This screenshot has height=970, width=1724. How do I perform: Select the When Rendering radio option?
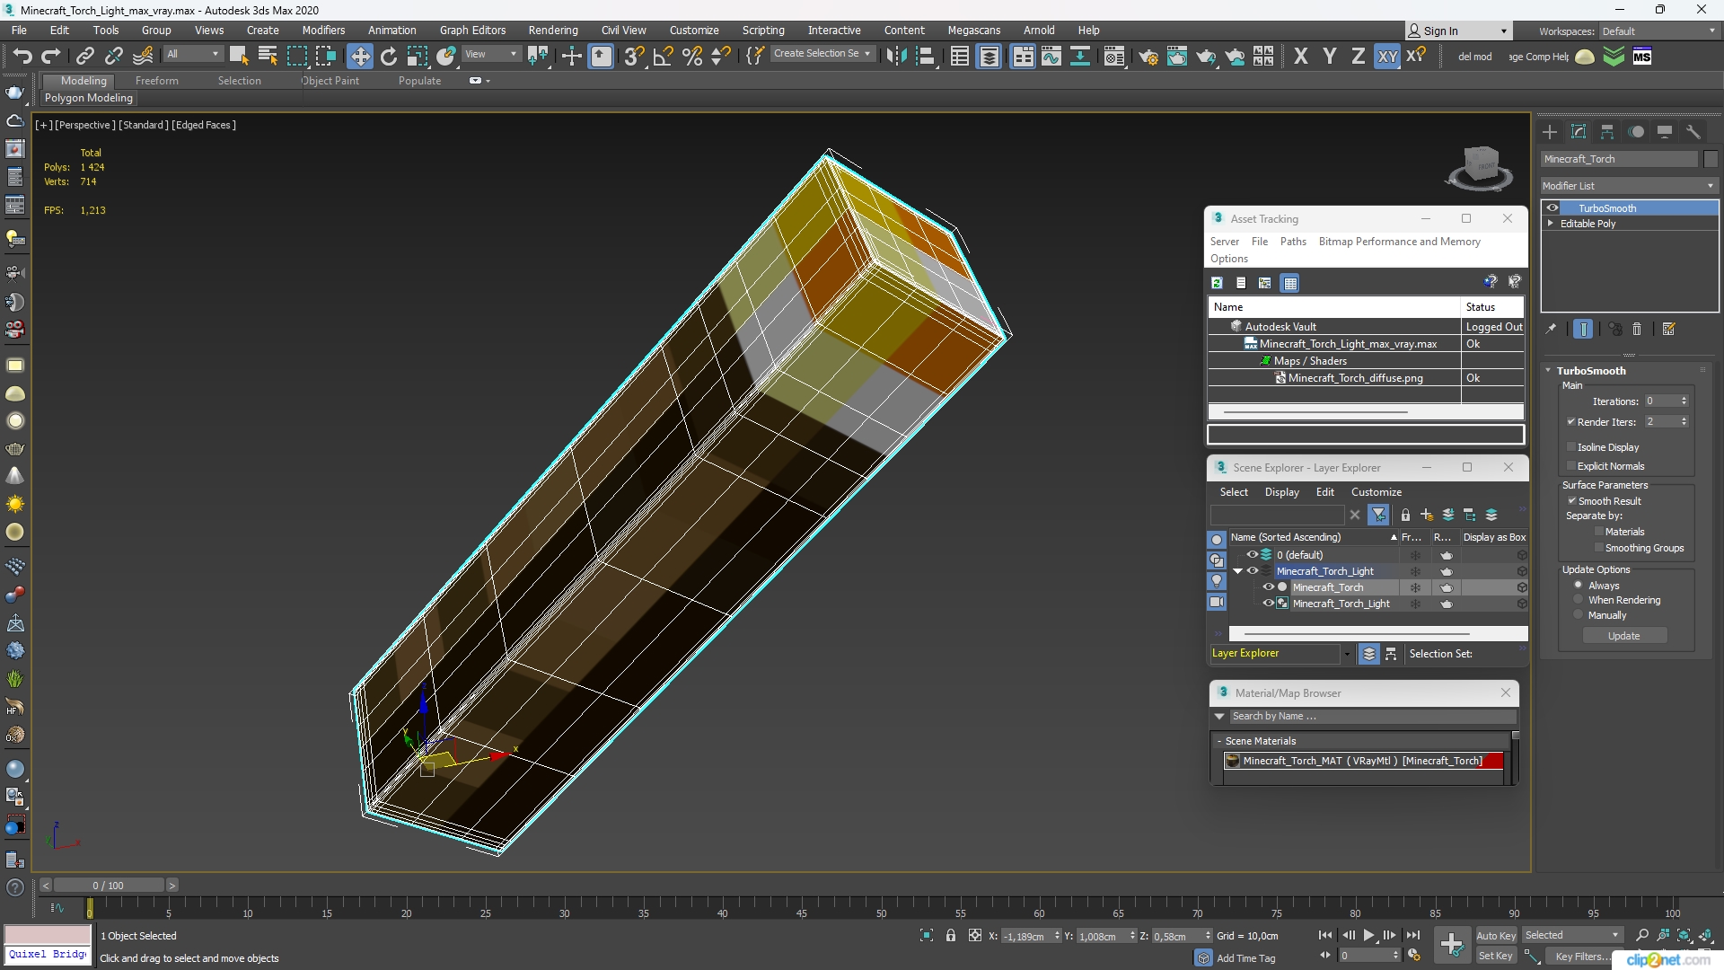tap(1579, 600)
